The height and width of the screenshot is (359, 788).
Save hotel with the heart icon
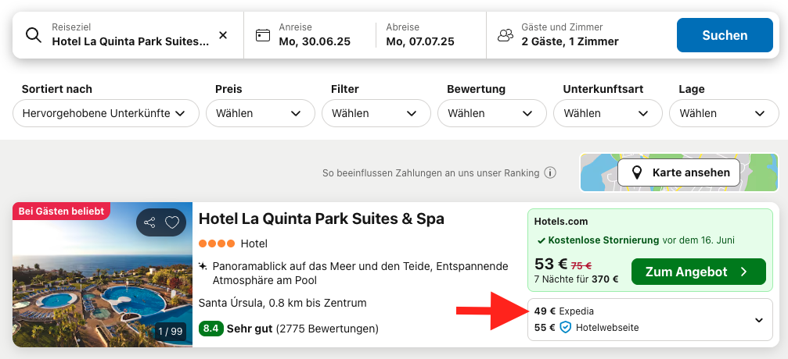(x=172, y=222)
